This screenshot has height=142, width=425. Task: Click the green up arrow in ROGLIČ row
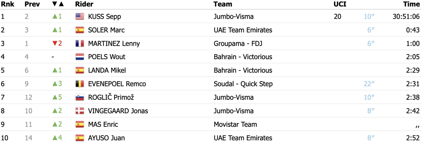pos(55,97)
